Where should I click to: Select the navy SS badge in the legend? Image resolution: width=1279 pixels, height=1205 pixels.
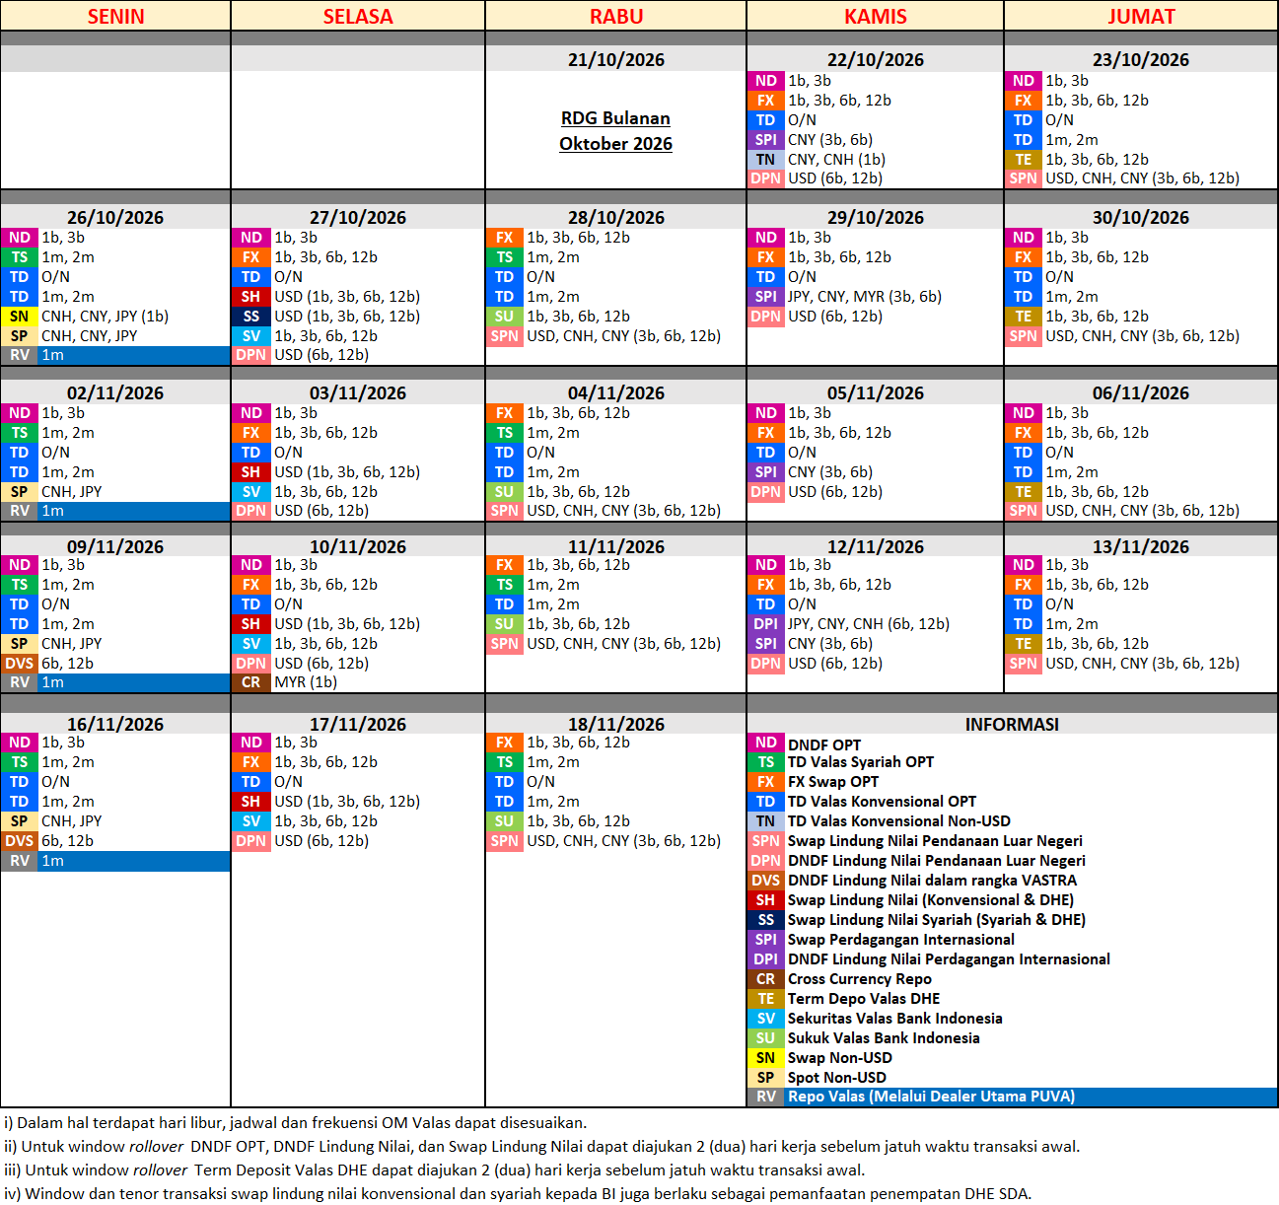click(x=766, y=920)
